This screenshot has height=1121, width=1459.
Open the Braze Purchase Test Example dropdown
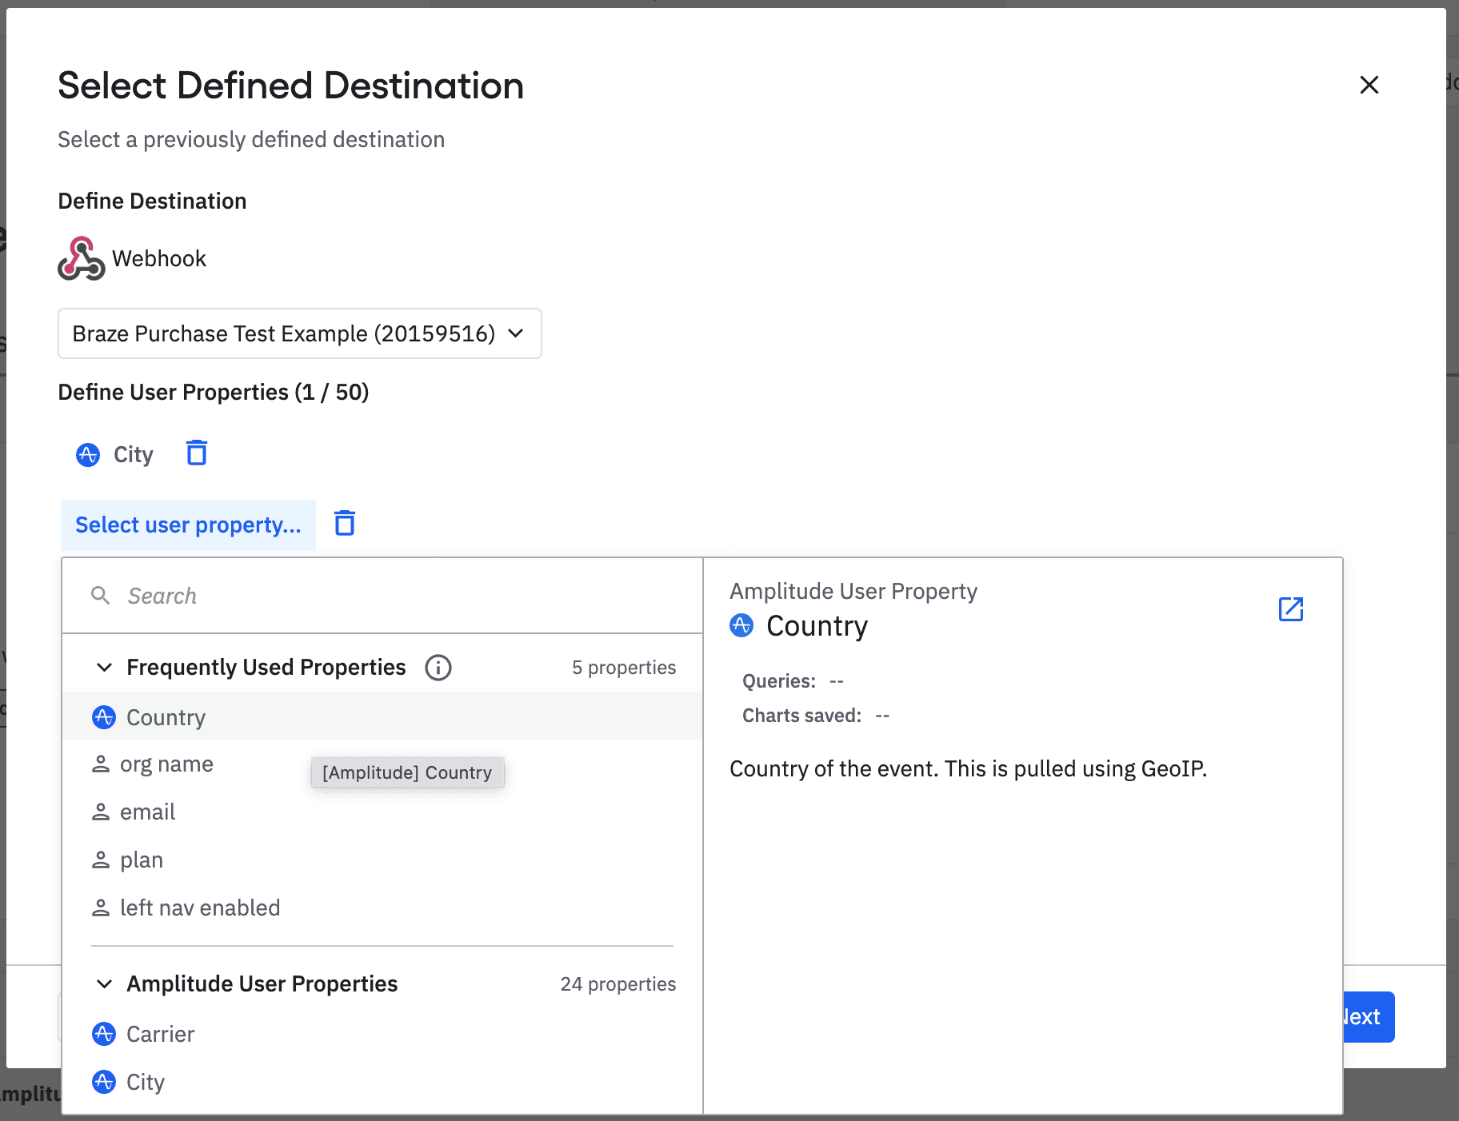click(299, 333)
